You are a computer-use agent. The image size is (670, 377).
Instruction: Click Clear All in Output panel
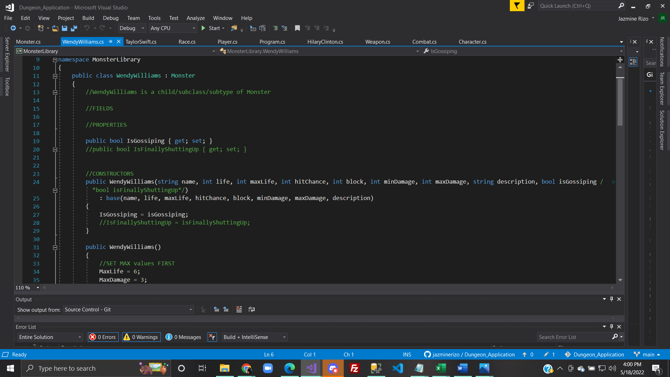tap(239, 309)
